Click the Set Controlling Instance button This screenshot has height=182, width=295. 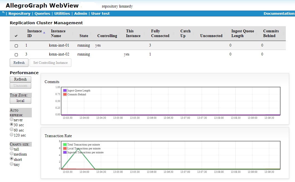(50, 63)
